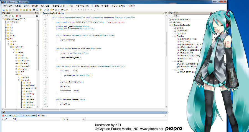Screen dimensions: 249x132
Task: Pin the Project panel with pushpin icon
Action: [35, 13]
